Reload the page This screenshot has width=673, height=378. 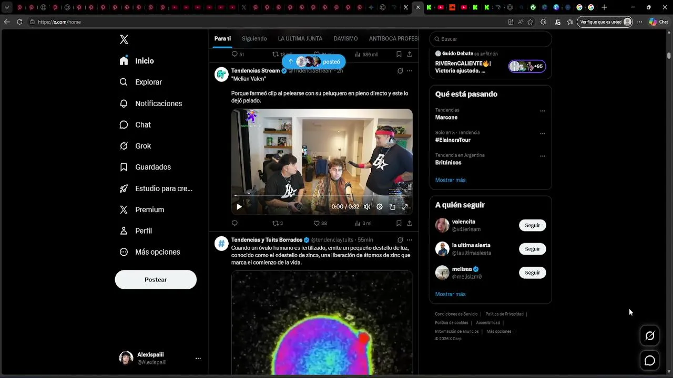[x=19, y=22]
